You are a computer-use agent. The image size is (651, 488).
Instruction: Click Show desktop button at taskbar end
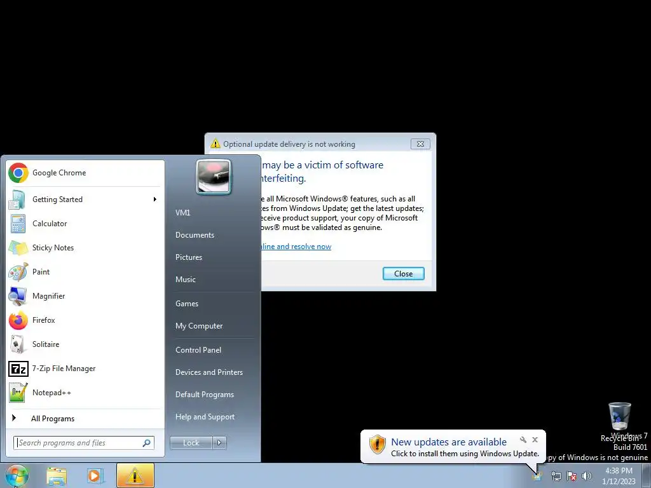coord(646,475)
